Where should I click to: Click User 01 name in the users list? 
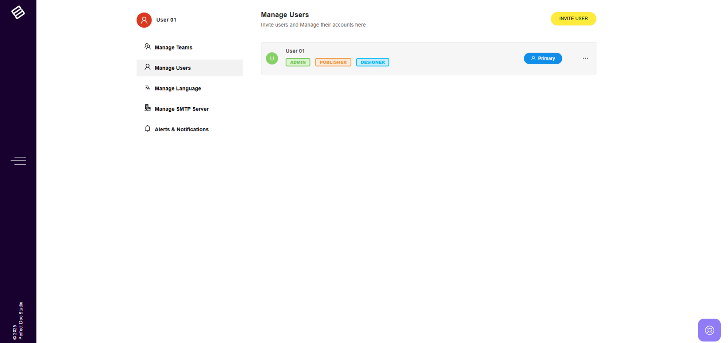295,51
